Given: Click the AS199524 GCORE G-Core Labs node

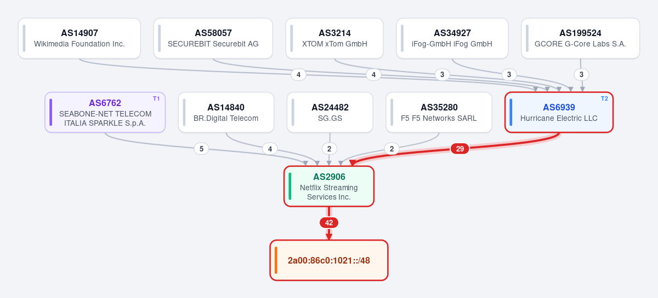Looking at the screenshot, I should tap(581, 38).
